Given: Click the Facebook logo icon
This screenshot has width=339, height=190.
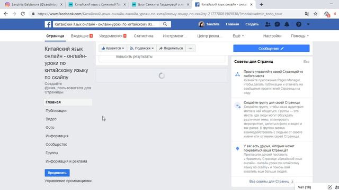Looking at the screenshot, I should click(48, 24).
